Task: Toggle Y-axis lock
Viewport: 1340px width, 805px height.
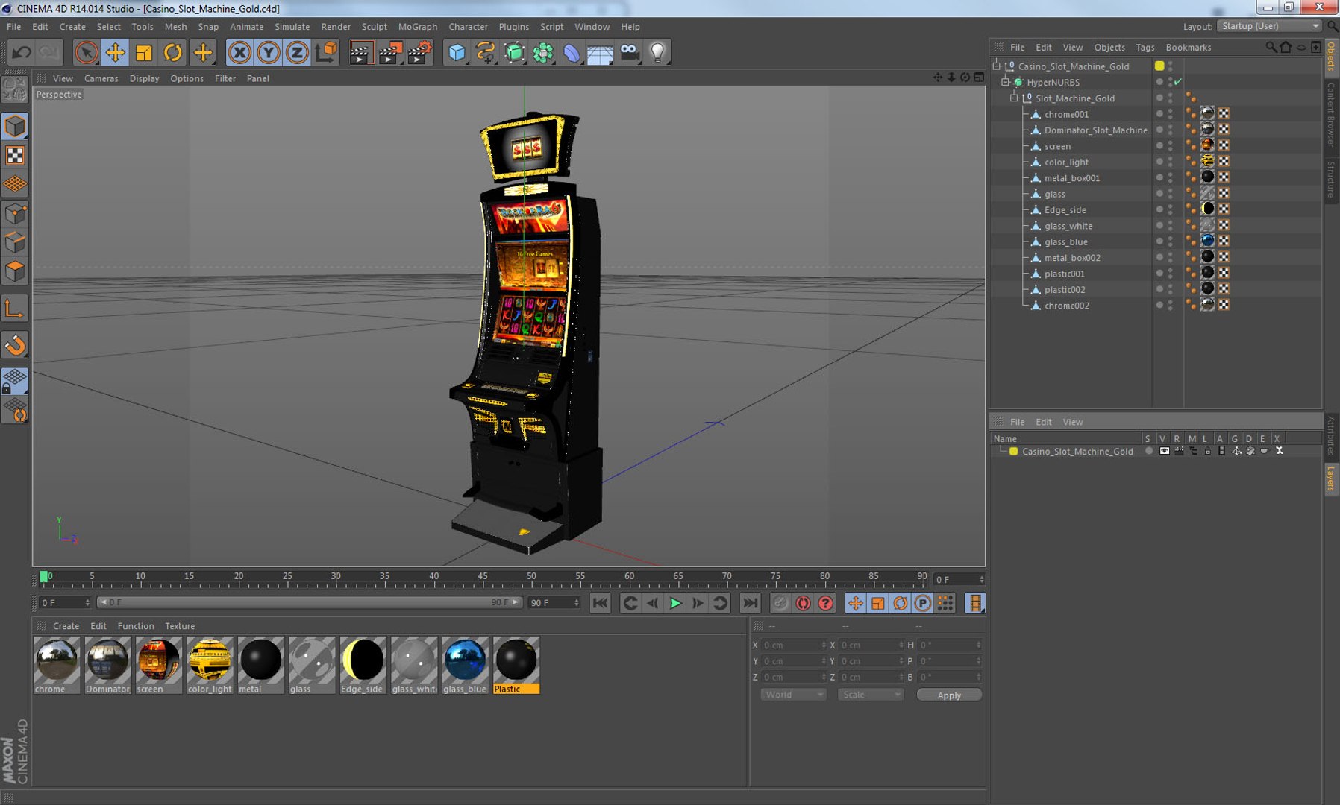Action: click(269, 52)
